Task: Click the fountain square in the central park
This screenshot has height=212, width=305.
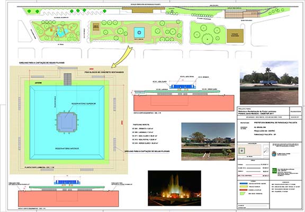Action: pyautogui.click(x=139, y=33)
